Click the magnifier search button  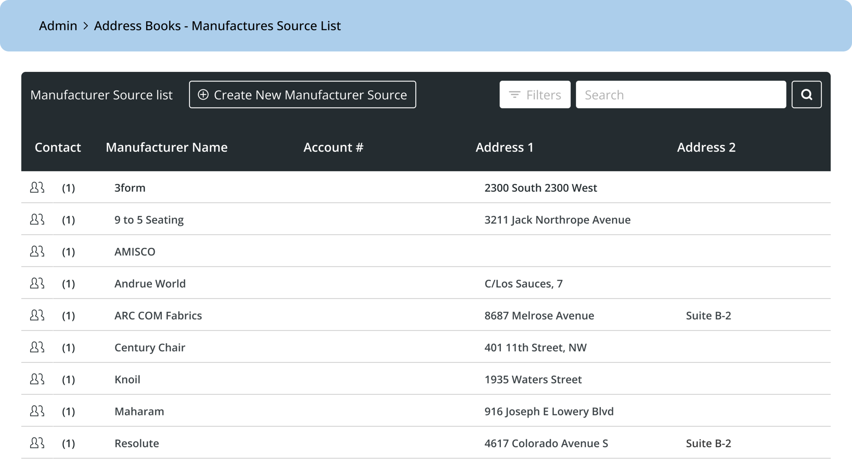coord(806,94)
